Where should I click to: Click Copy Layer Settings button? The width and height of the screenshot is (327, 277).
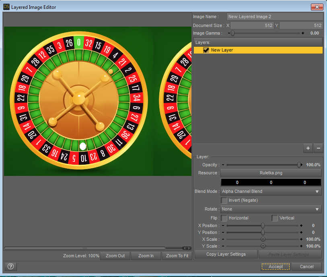[x=226, y=254]
